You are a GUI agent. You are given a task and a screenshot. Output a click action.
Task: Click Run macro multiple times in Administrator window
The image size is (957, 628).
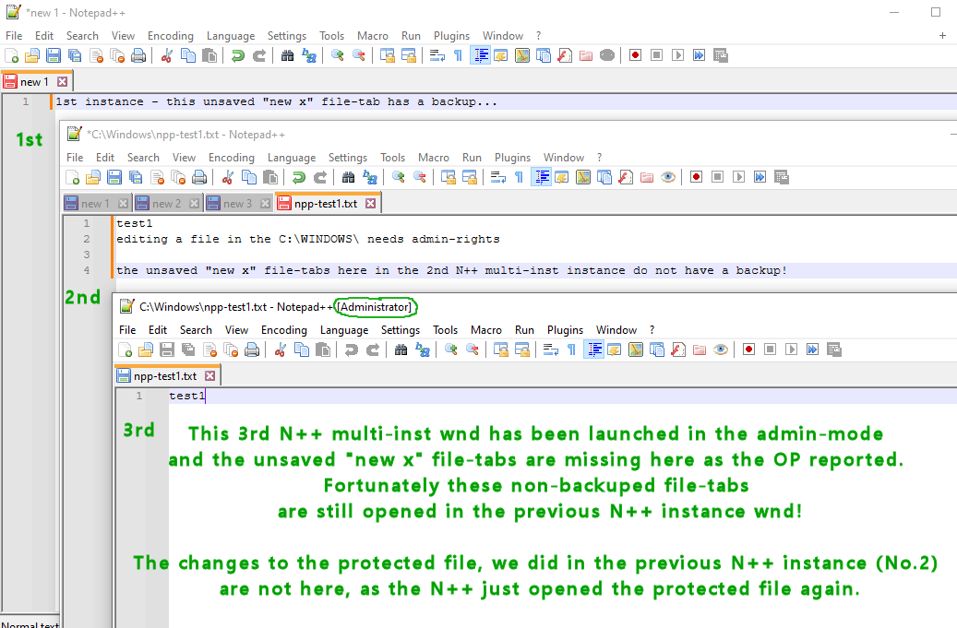(813, 350)
